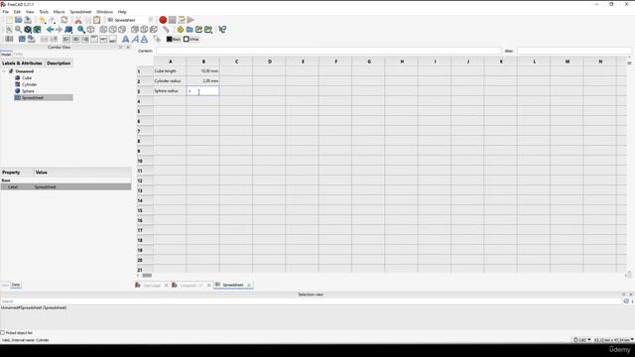635x357 pixels.
Task: Select Sphere in the model tree
Action: pos(28,91)
